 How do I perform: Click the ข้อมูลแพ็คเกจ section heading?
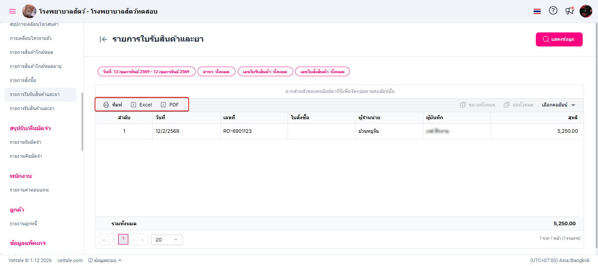[28, 243]
